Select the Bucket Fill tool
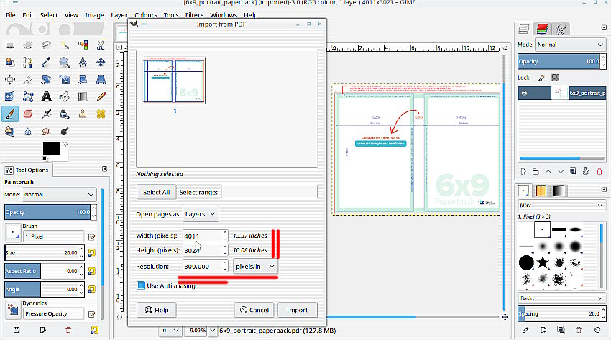 click(x=65, y=96)
